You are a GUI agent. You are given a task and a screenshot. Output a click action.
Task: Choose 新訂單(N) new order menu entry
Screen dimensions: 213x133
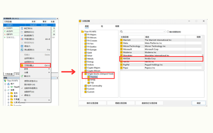35,28
